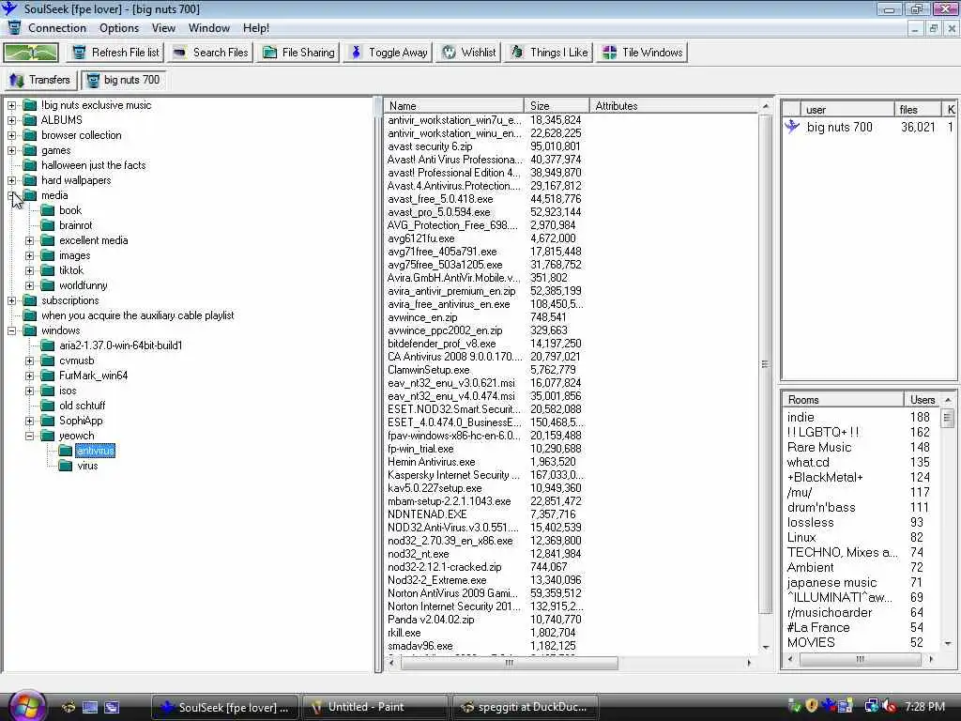
Task: Select the virus folder icon
Action: pos(66,466)
